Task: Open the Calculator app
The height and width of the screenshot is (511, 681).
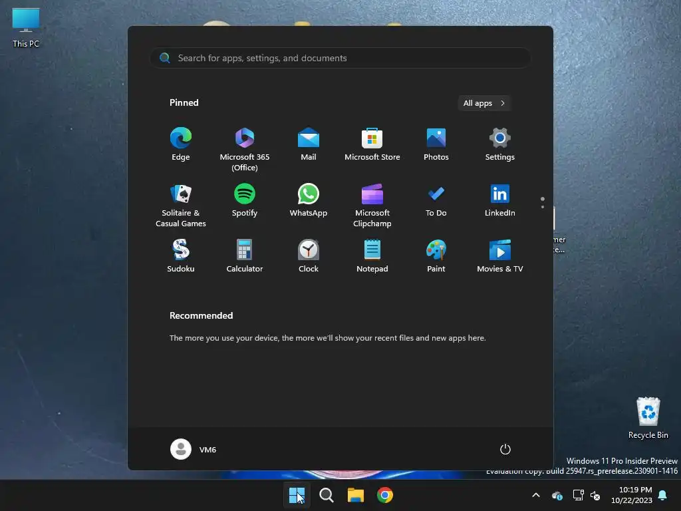Action: 245,256
